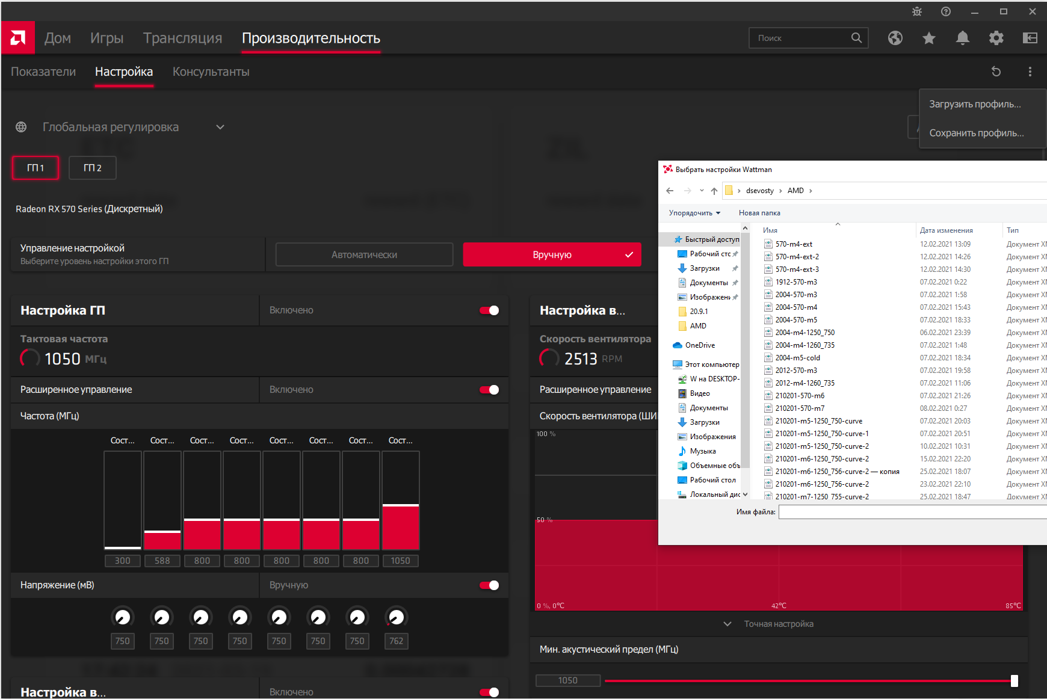Click the AMD logo home icon
The height and width of the screenshot is (699, 1047).
[18, 38]
